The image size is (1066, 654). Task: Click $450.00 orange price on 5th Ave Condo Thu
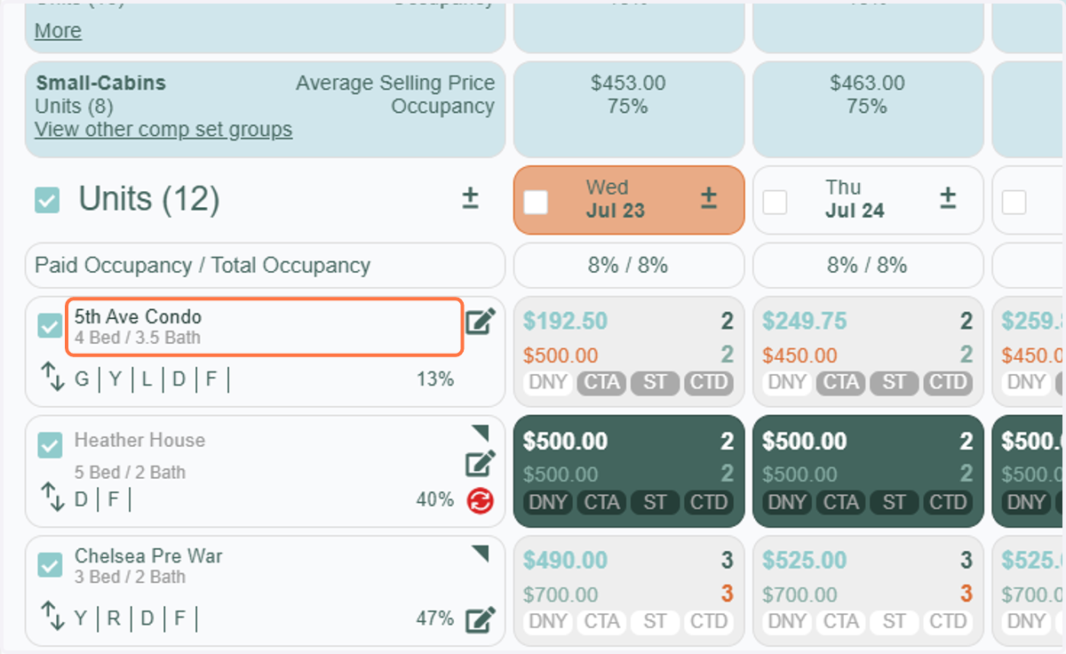point(799,355)
